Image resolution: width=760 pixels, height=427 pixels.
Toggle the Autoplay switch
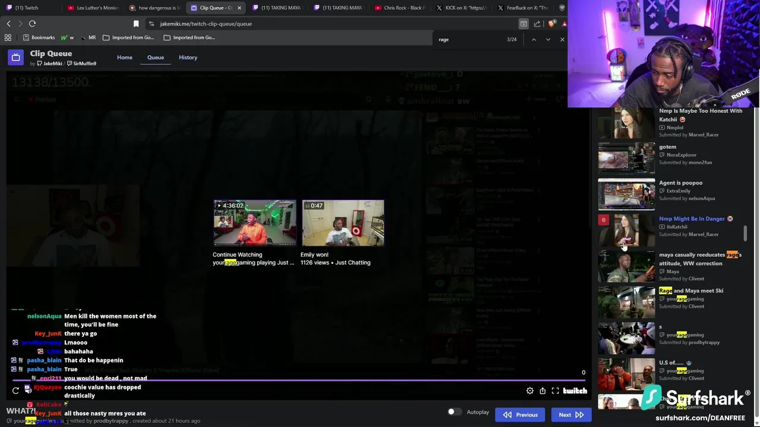coord(454,412)
